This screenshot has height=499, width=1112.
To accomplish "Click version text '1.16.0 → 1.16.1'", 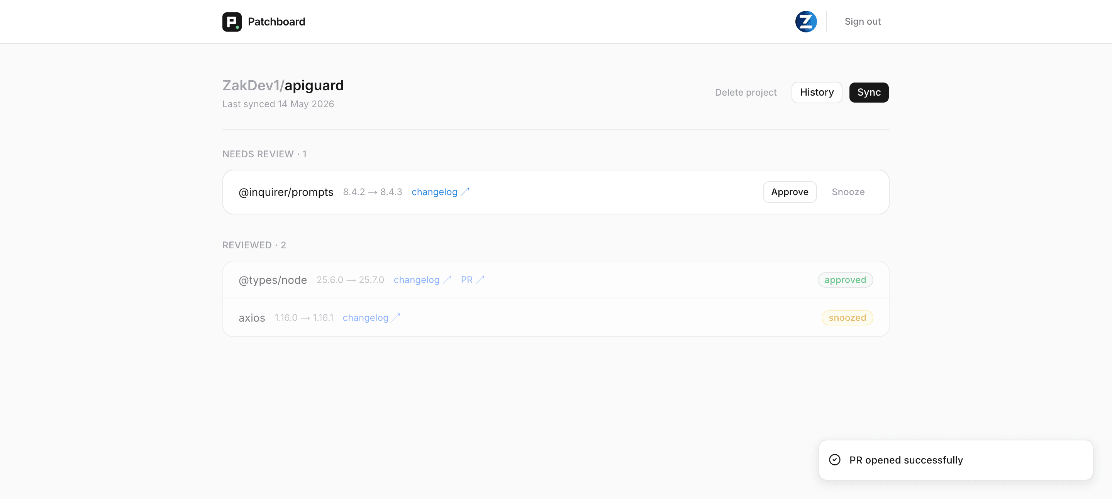I will [x=304, y=318].
